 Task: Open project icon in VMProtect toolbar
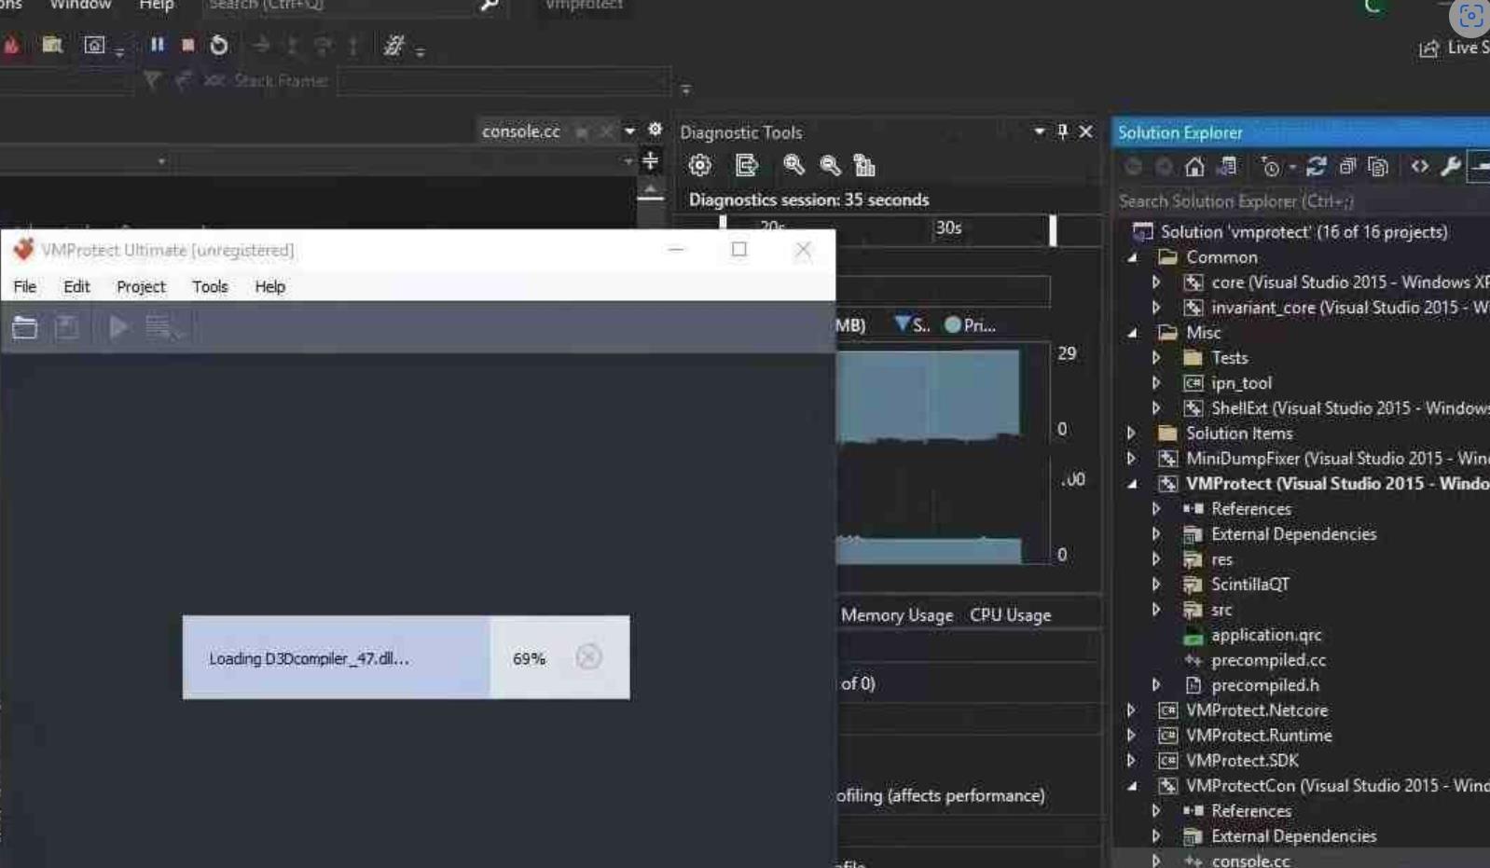point(25,327)
